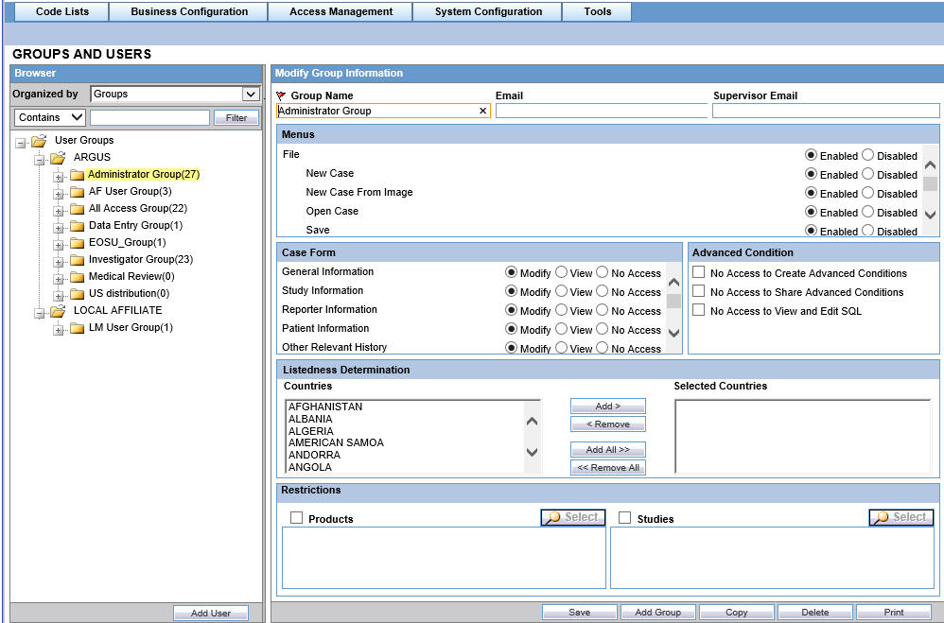Viewport: 944px width, 623px height.
Task: Open the Business Configuration menu
Action: point(189,11)
